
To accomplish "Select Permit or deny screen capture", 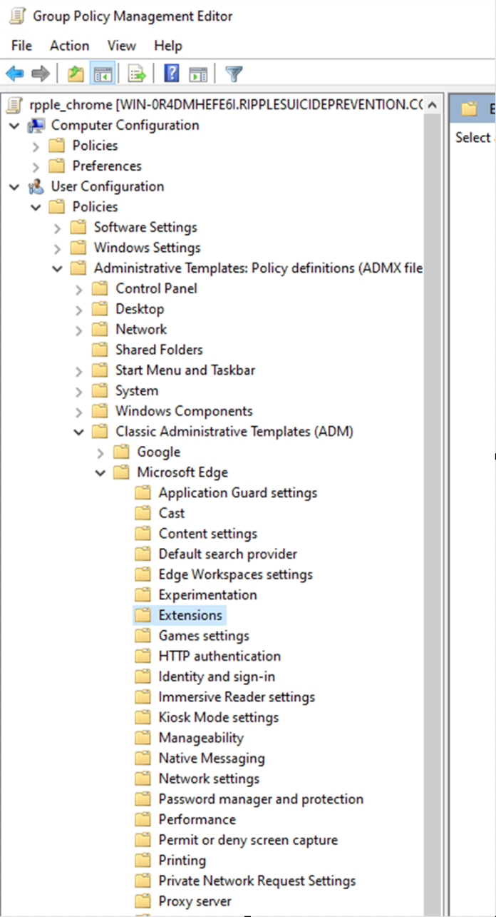I will [248, 841].
